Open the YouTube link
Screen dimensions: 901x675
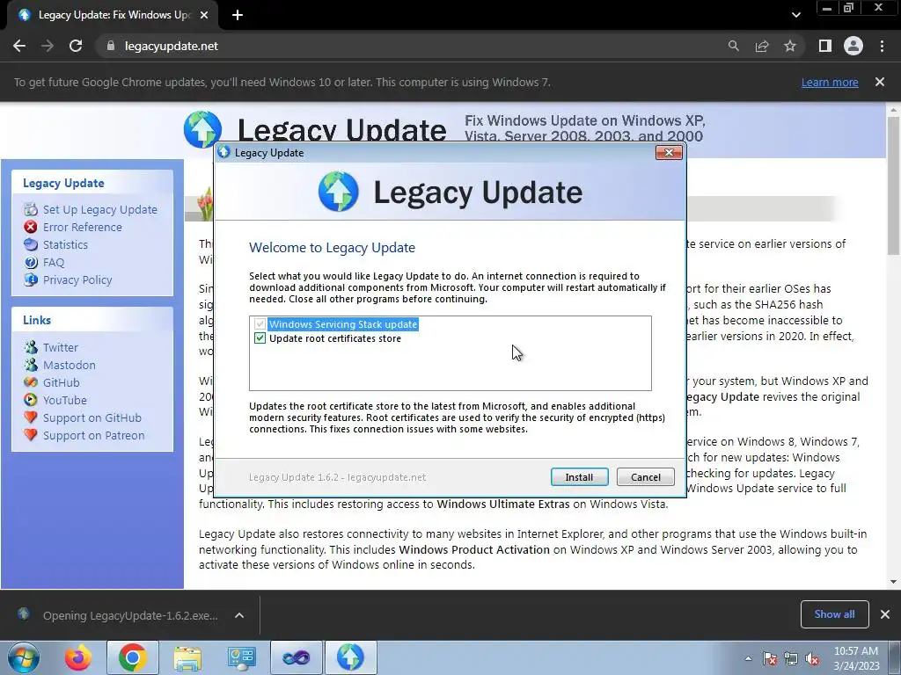click(x=64, y=400)
